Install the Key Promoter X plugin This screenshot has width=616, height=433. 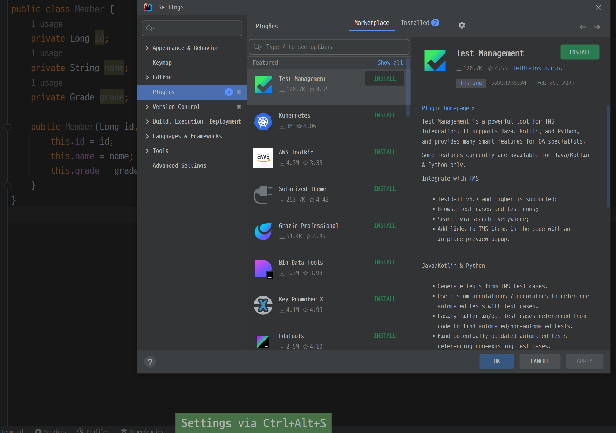pyautogui.click(x=385, y=299)
